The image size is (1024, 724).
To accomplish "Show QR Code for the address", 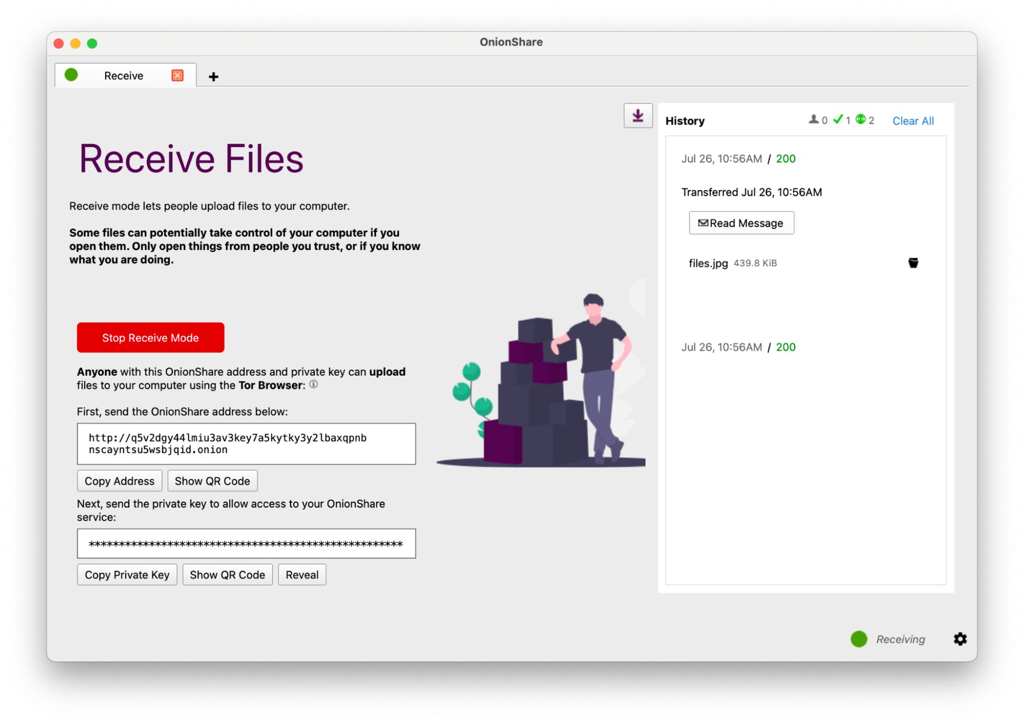I will (212, 481).
